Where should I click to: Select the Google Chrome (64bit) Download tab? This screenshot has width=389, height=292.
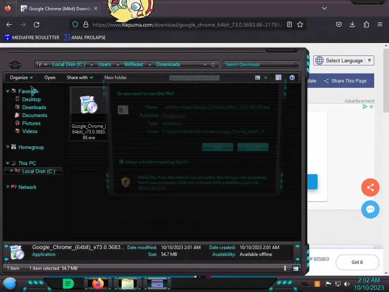pyautogui.click(x=59, y=8)
